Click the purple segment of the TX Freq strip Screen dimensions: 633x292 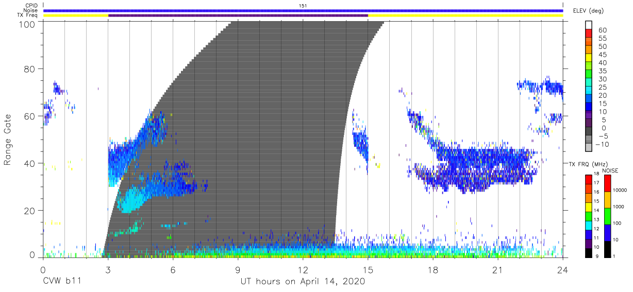238,15
